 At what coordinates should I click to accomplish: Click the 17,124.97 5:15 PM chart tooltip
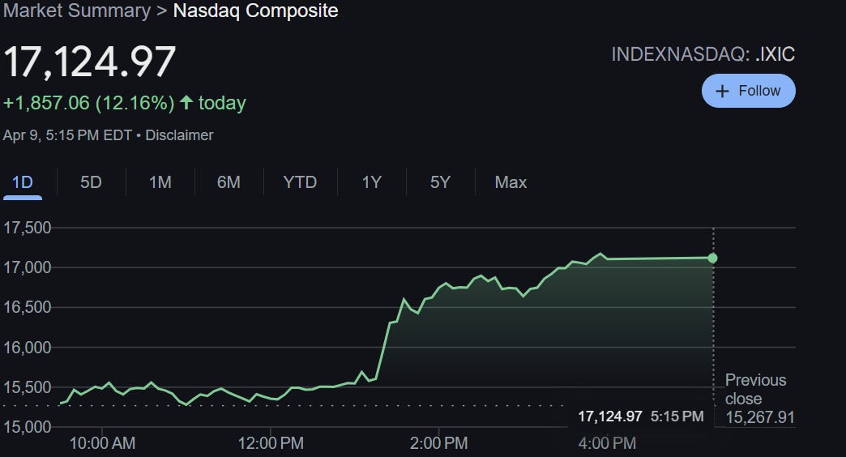point(641,416)
